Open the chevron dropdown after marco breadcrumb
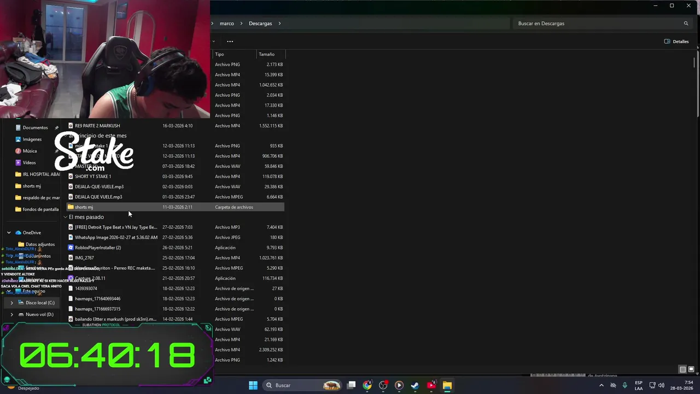The width and height of the screenshot is (700, 394). (x=241, y=24)
